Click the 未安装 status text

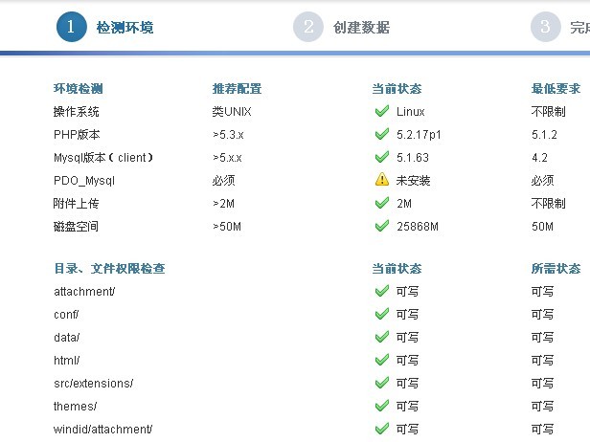(x=413, y=181)
